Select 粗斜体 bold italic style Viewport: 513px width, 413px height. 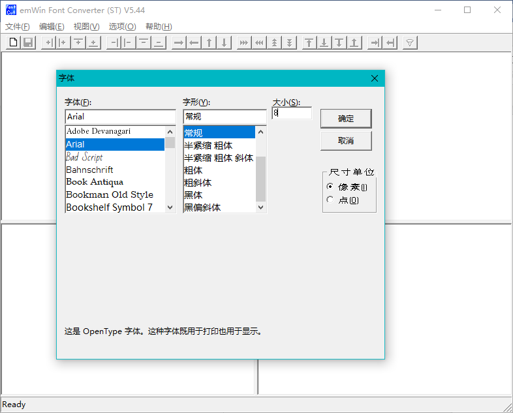tap(219, 183)
